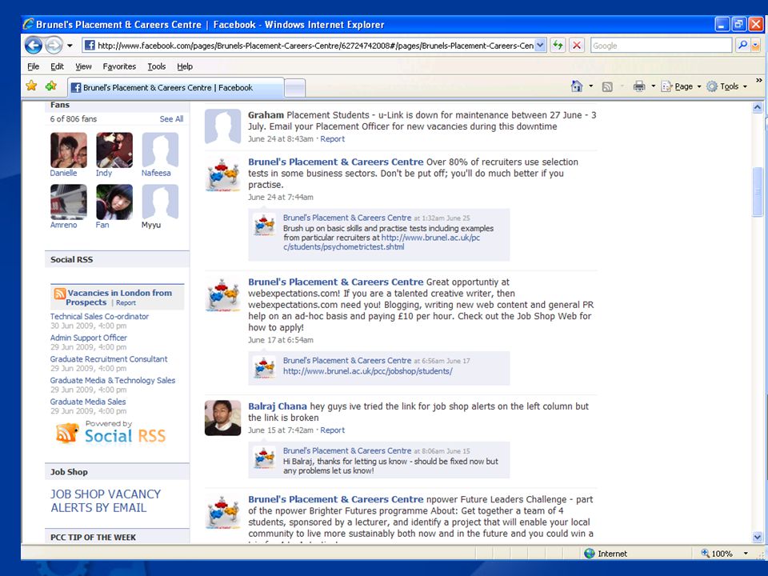Click Brunel page avatar on selection tests post
This screenshot has height=576, width=768.
[x=223, y=174]
